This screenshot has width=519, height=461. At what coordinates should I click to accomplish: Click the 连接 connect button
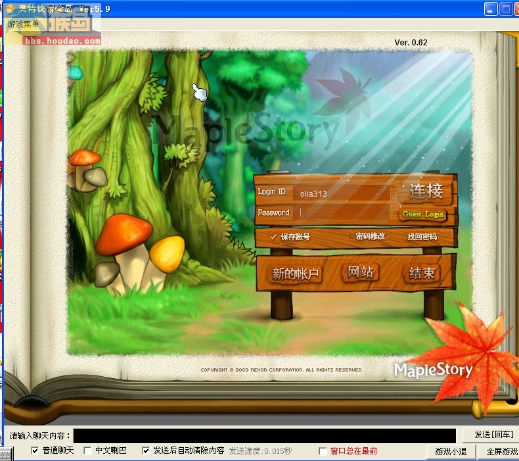(x=426, y=191)
